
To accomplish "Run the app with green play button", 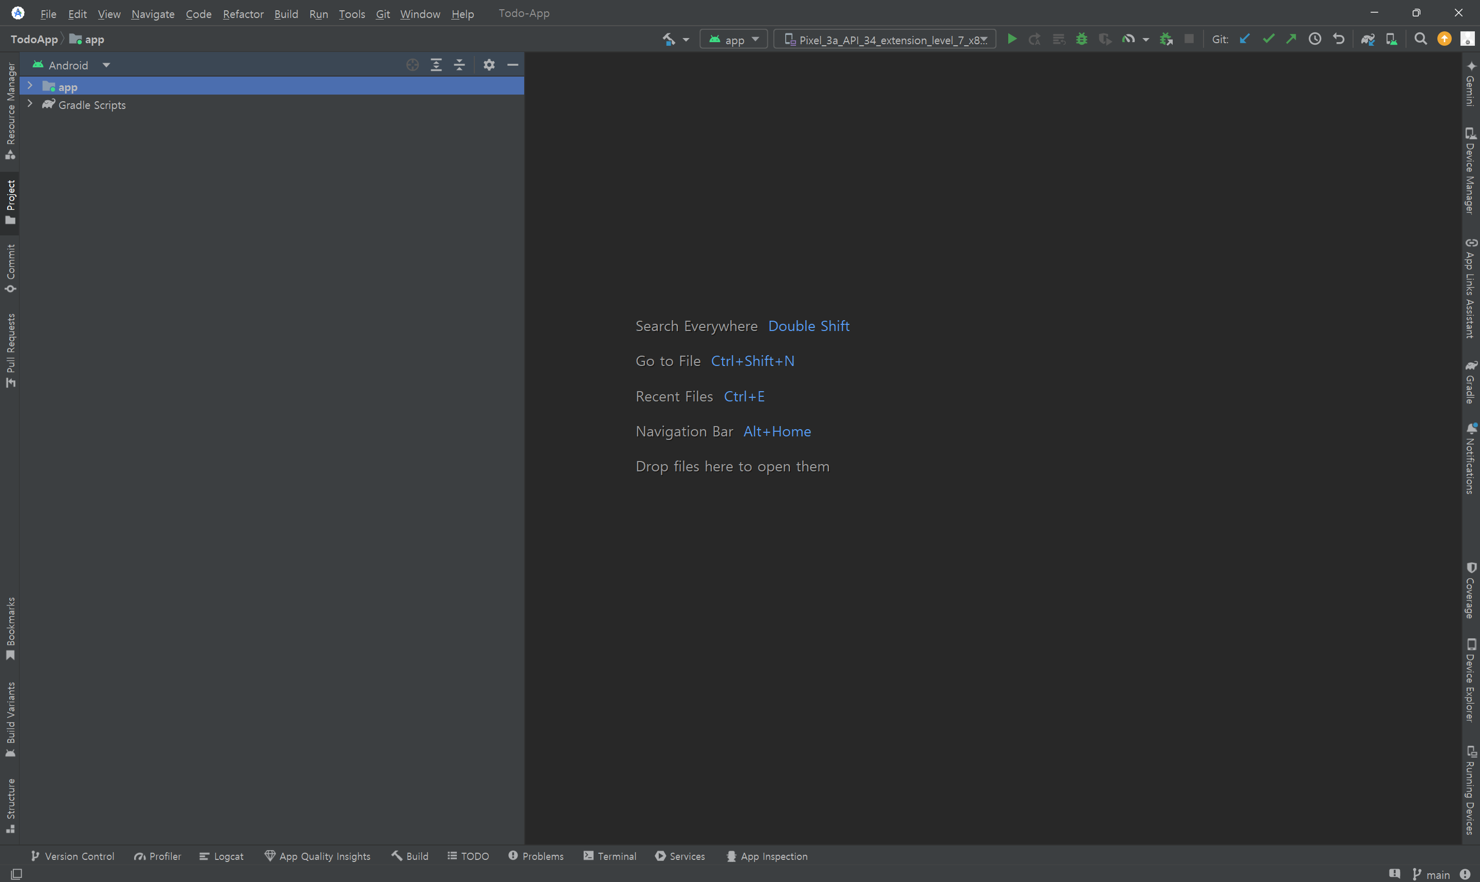I will click(1012, 39).
